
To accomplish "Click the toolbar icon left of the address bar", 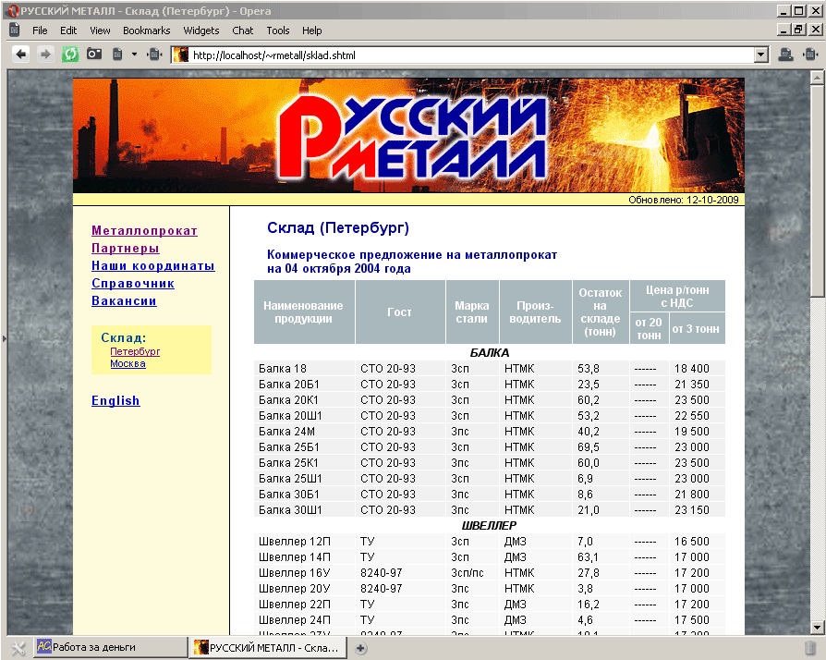I will (x=155, y=55).
